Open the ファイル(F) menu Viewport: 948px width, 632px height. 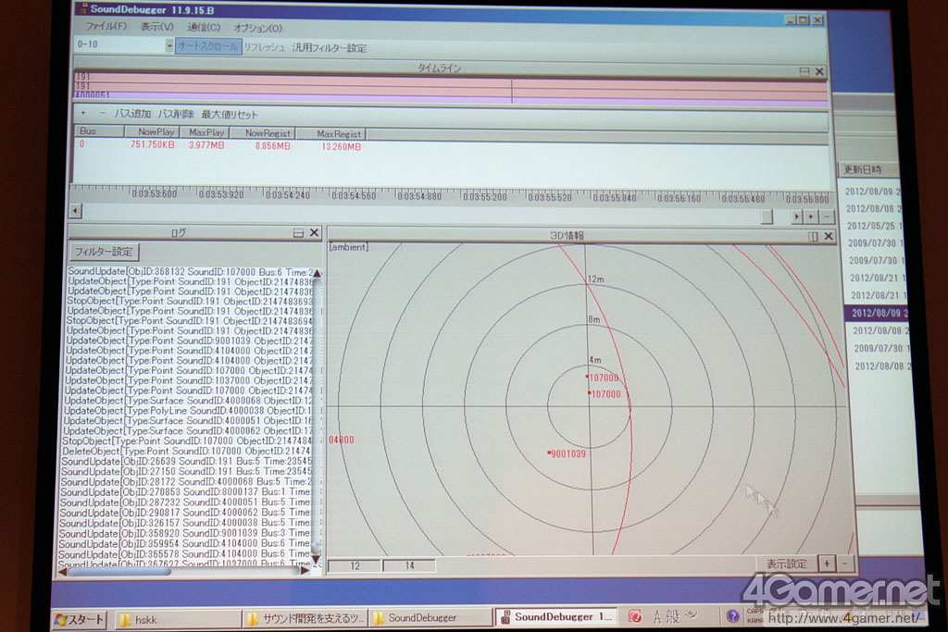(106, 27)
